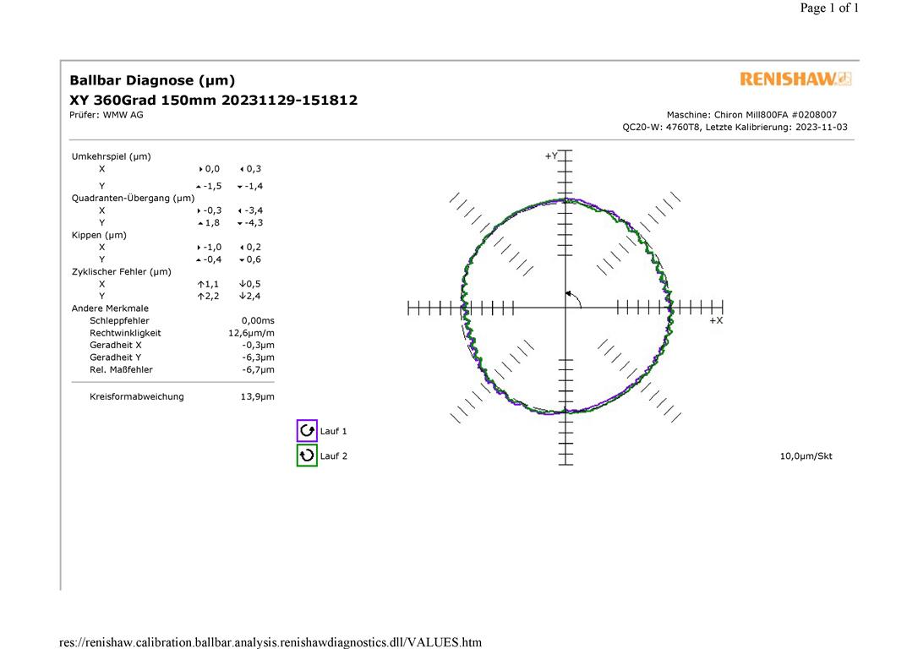Click the Quadranten-Übergang Y value '-4,3'
The width and height of the screenshot is (918, 649).
[254, 223]
